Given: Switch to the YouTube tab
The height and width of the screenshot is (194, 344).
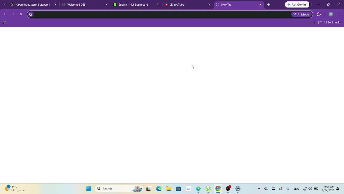Looking at the screenshot, I should (x=188, y=5).
